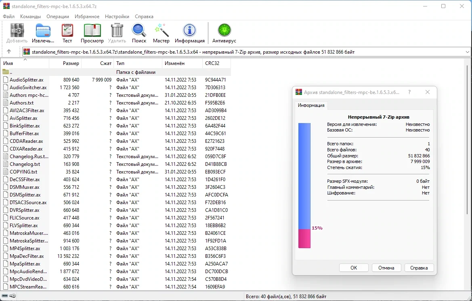Click the status bar total files text
The image size is (472, 301).
[x=286, y=297]
